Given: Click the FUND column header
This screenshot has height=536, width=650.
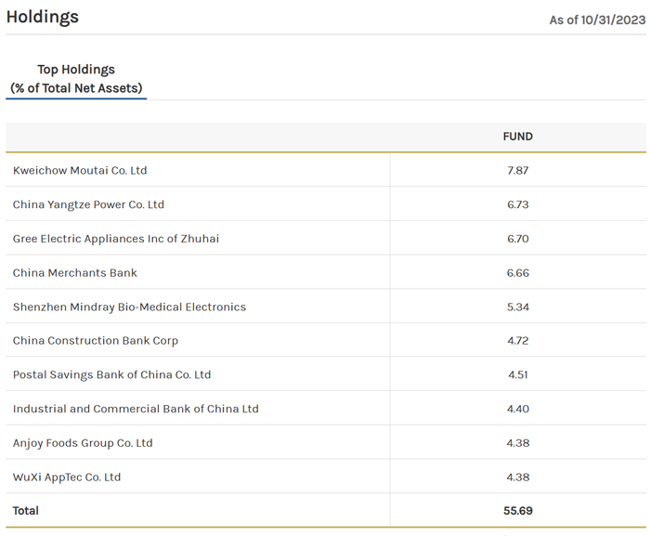Looking at the screenshot, I should [517, 137].
